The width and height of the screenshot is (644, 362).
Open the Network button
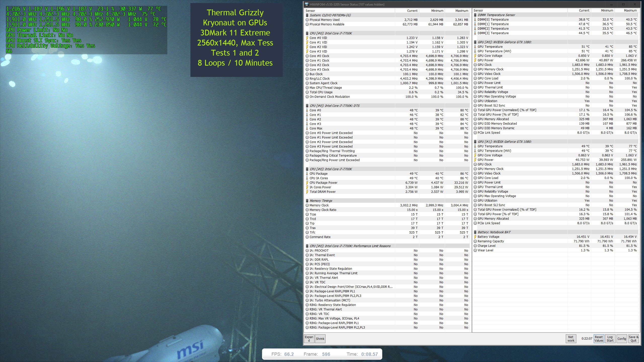[x=571, y=339]
